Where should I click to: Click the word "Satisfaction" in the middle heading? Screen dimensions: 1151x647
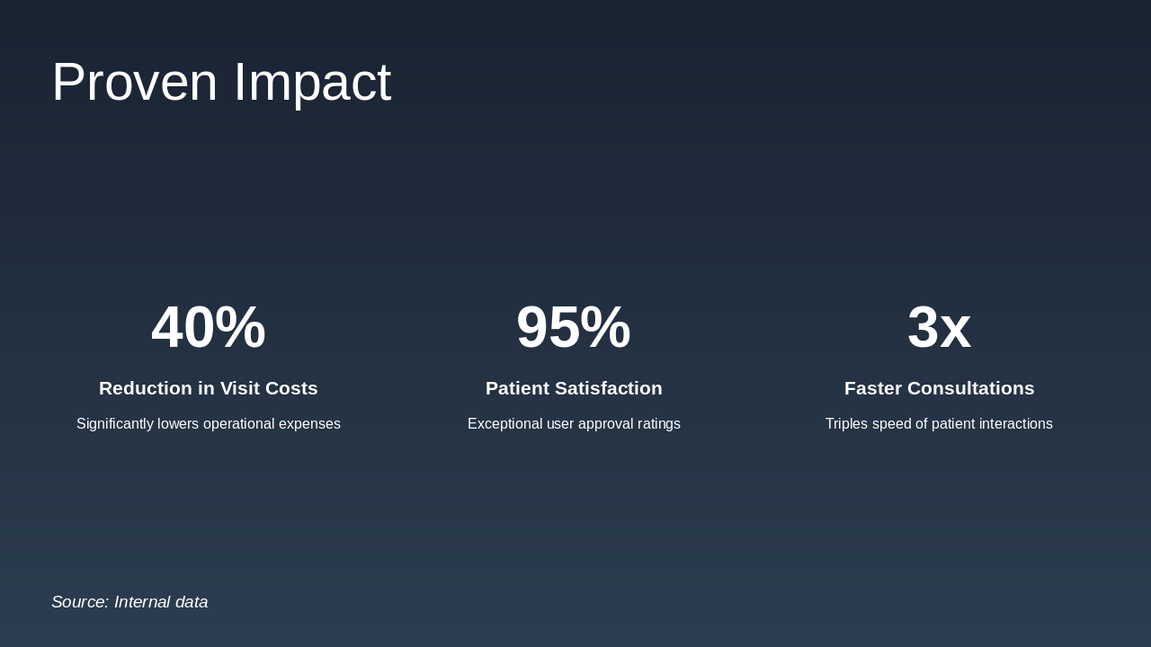coord(609,388)
